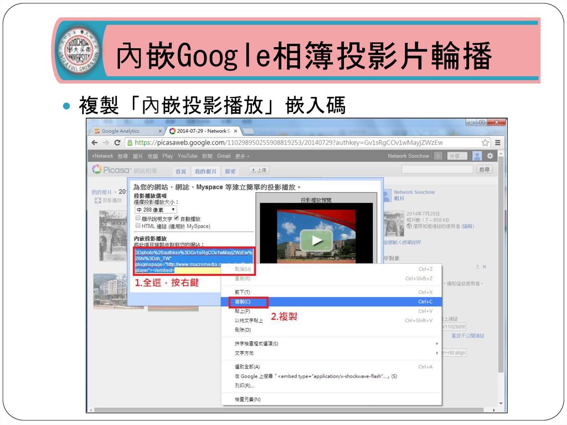Click the vertical page scrollbar

point(501,265)
